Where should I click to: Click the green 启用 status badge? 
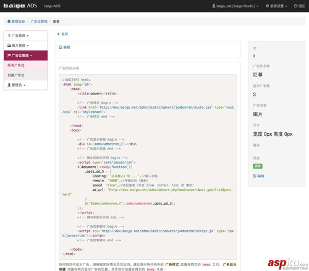click(258, 166)
